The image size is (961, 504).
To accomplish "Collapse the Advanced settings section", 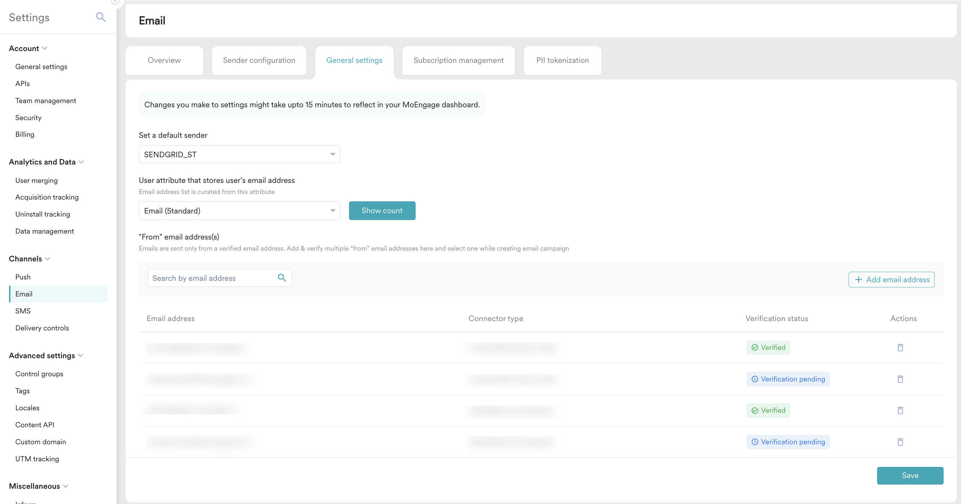I will 80,355.
